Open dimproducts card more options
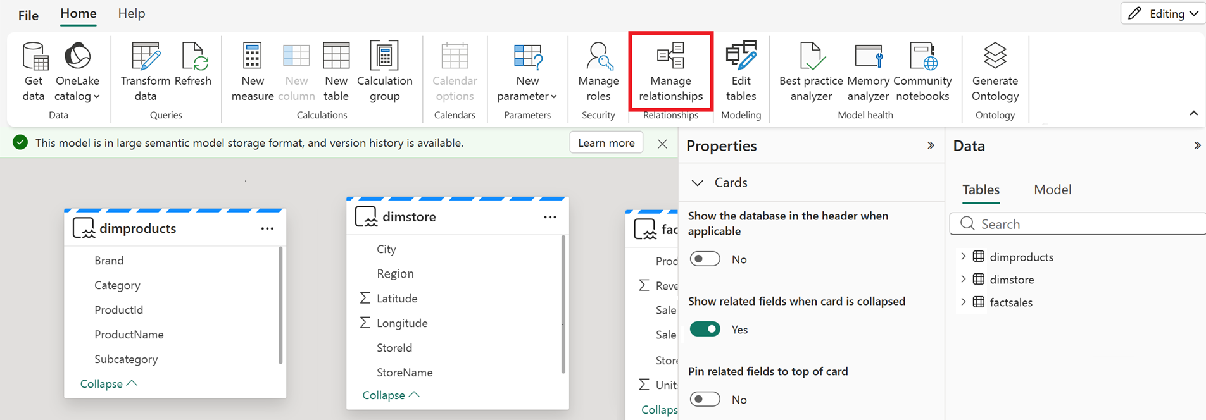Viewport: 1206px width, 420px height. tap(267, 228)
